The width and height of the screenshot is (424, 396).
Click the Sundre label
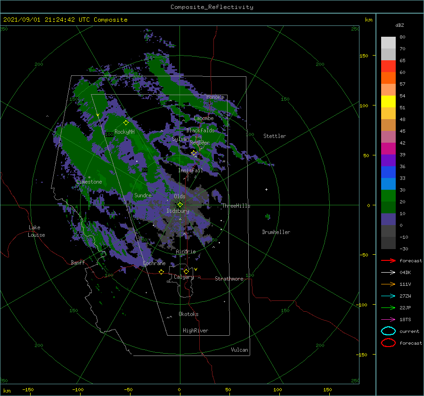[143, 195]
